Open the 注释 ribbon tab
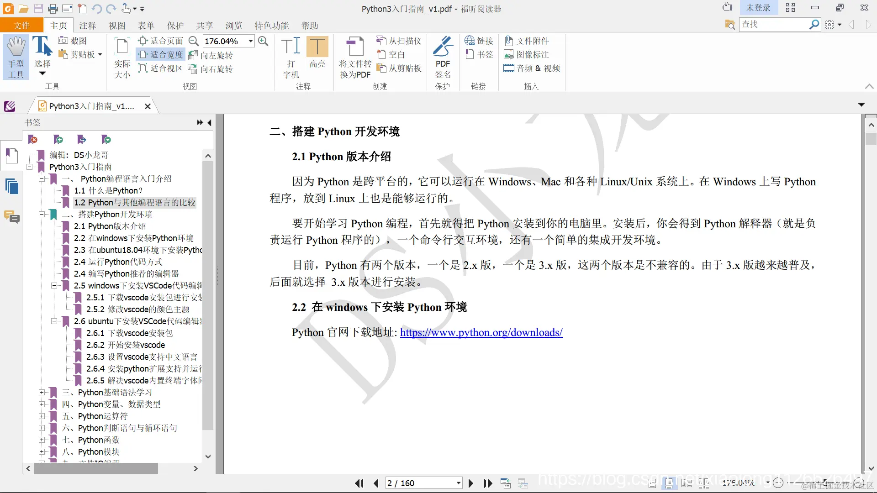 [87, 26]
